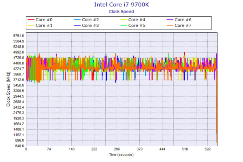This screenshot has height=162, width=243.
Task: Click the 'Clock Speed (MHz)' y-axis title
Action: coord(8,89)
